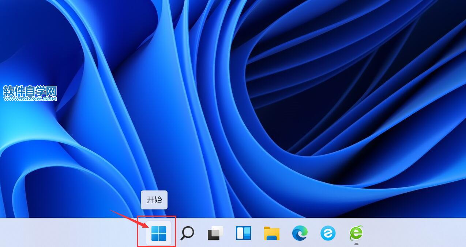Click the running indicator under green browser

(x=356, y=244)
